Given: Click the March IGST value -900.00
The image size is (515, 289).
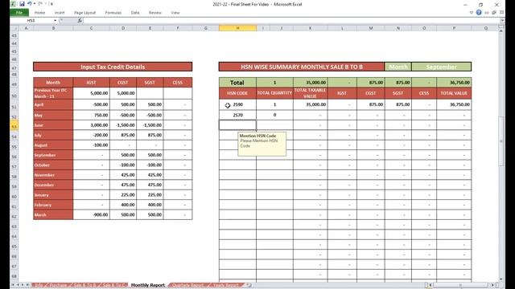Looking at the screenshot, I should (91, 214).
